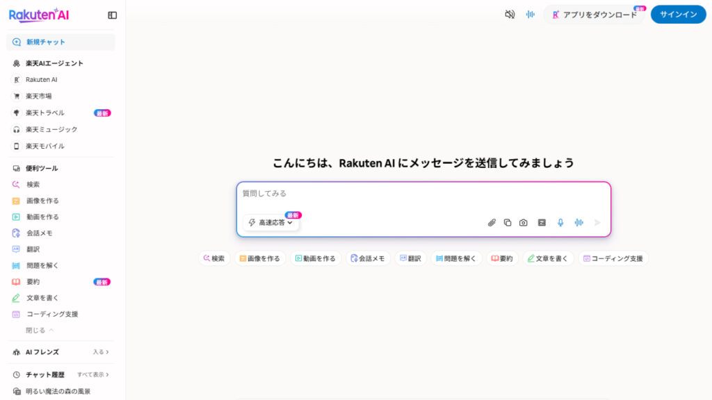Open voice mode waveform icon in top bar
This screenshot has height=400, width=712.
pos(531,15)
